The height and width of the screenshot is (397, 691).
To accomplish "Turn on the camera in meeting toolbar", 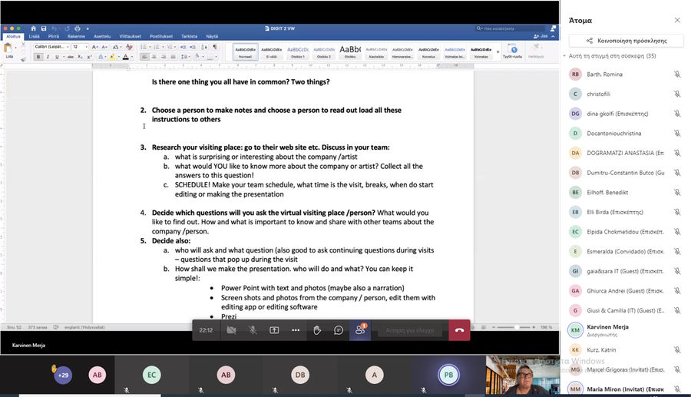I will coord(231,330).
